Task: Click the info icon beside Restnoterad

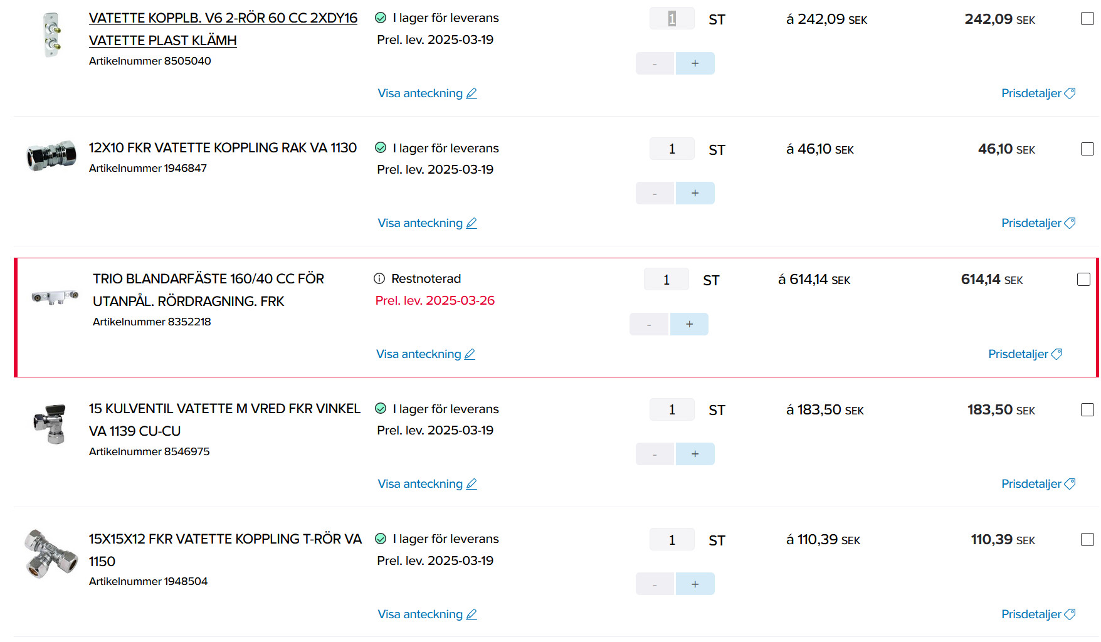Action: (379, 278)
